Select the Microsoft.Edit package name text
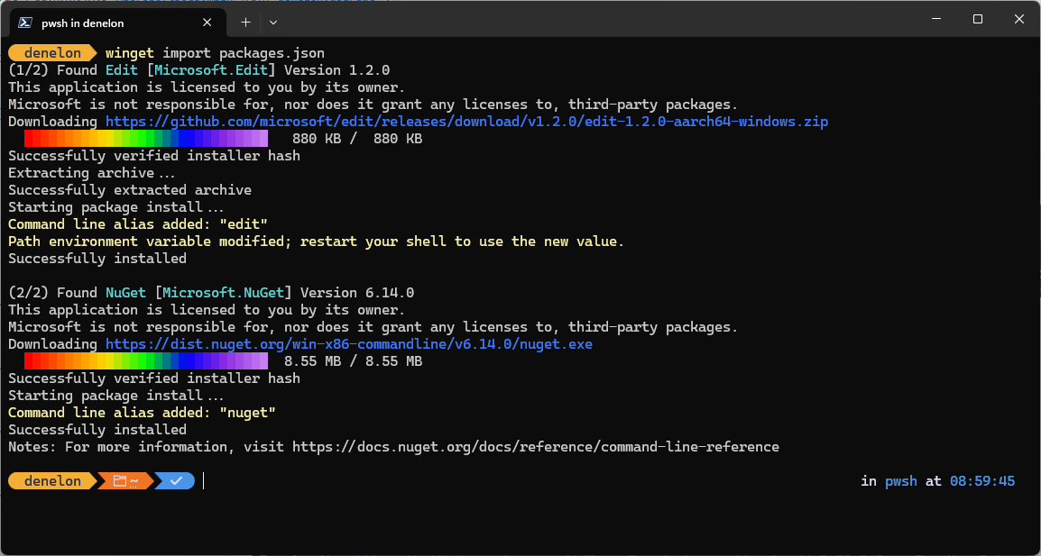Image resolution: width=1041 pixels, height=556 pixels. (x=210, y=69)
